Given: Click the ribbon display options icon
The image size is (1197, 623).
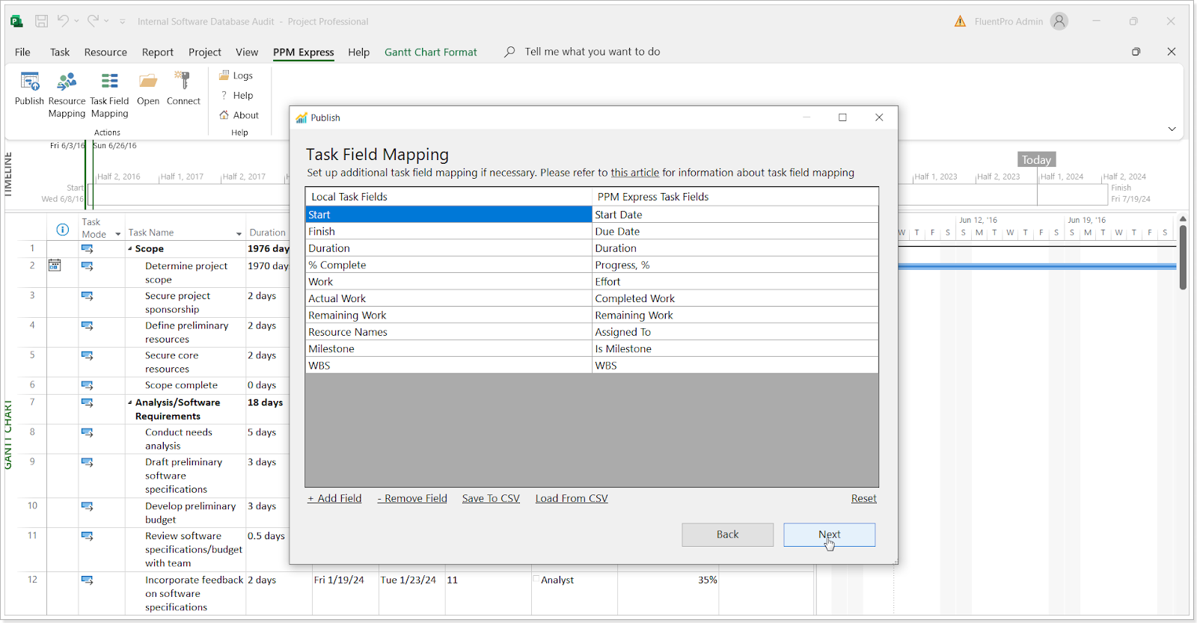Looking at the screenshot, I should coord(1136,52).
